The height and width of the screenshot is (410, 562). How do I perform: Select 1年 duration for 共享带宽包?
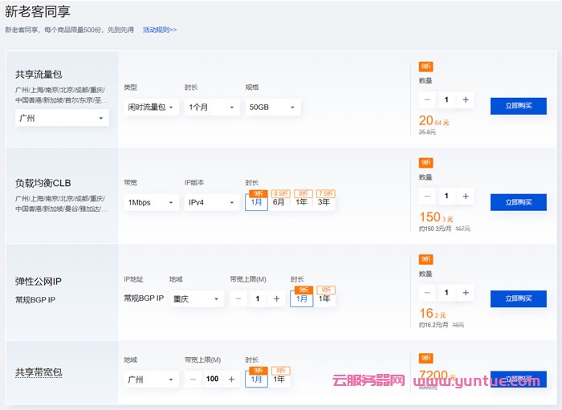[279, 380]
